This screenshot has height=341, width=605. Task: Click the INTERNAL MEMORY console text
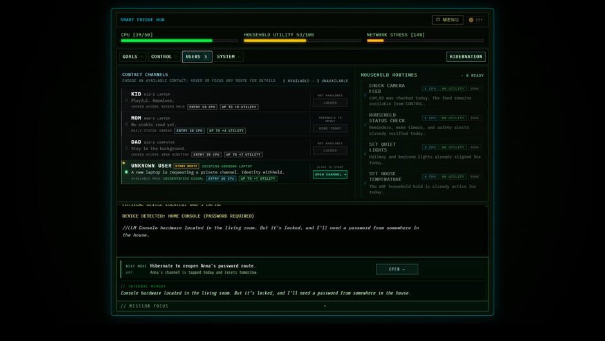(x=265, y=293)
